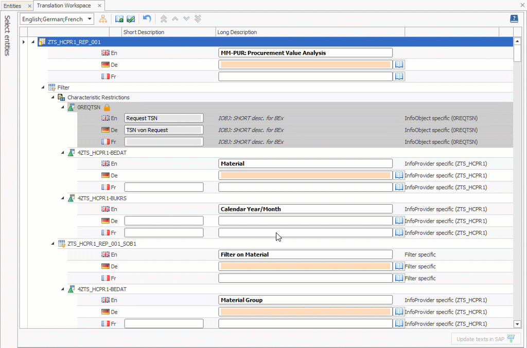Click the single down-arrow navigation icon
The image size is (527, 348).
coord(186,19)
